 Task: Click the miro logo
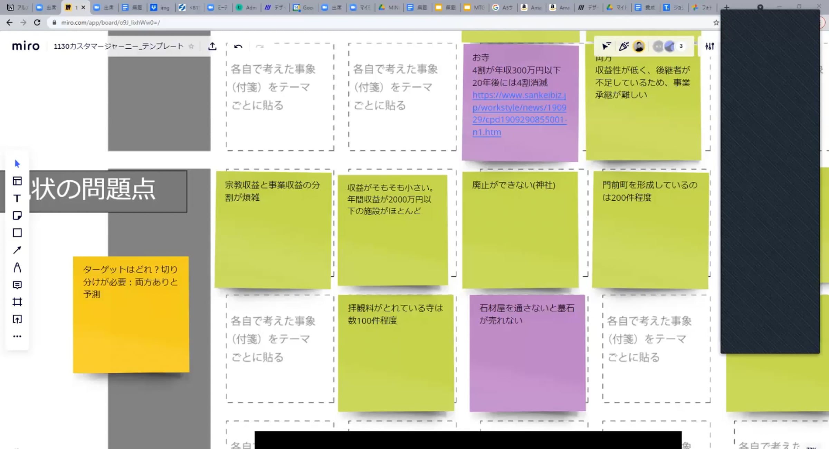(x=26, y=46)
